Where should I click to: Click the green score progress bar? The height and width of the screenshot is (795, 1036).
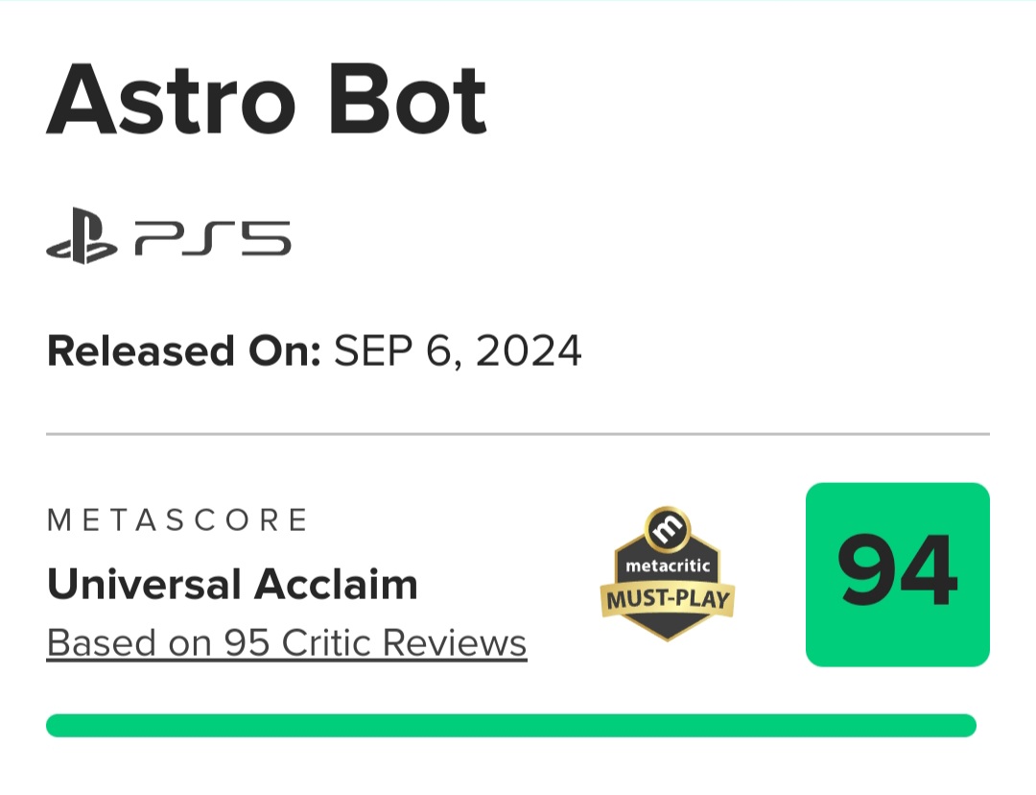click(510, 725)
